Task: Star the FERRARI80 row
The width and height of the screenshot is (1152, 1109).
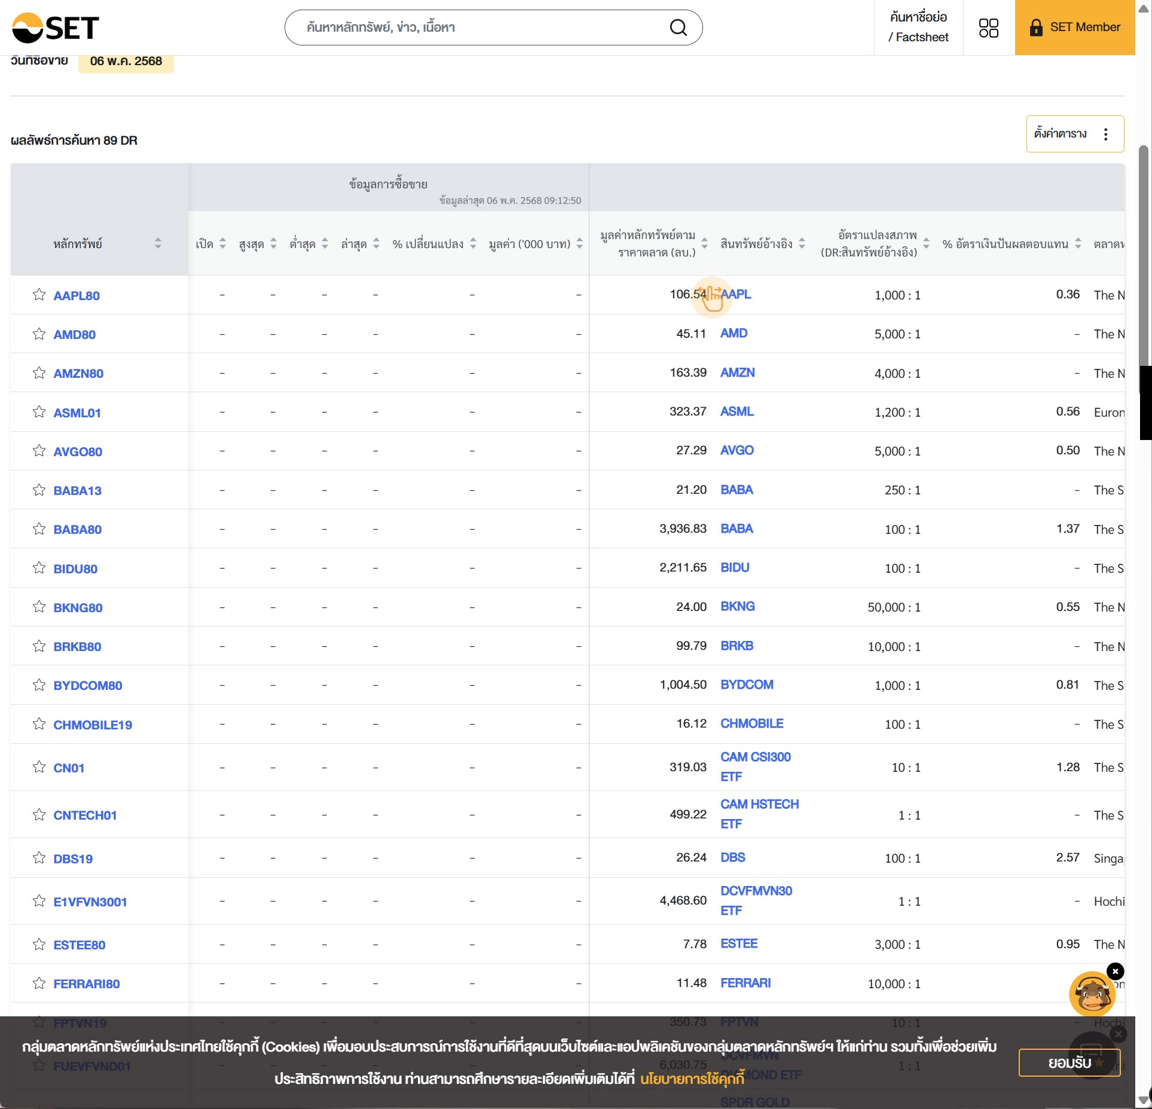Action: [x=39, y=983]
